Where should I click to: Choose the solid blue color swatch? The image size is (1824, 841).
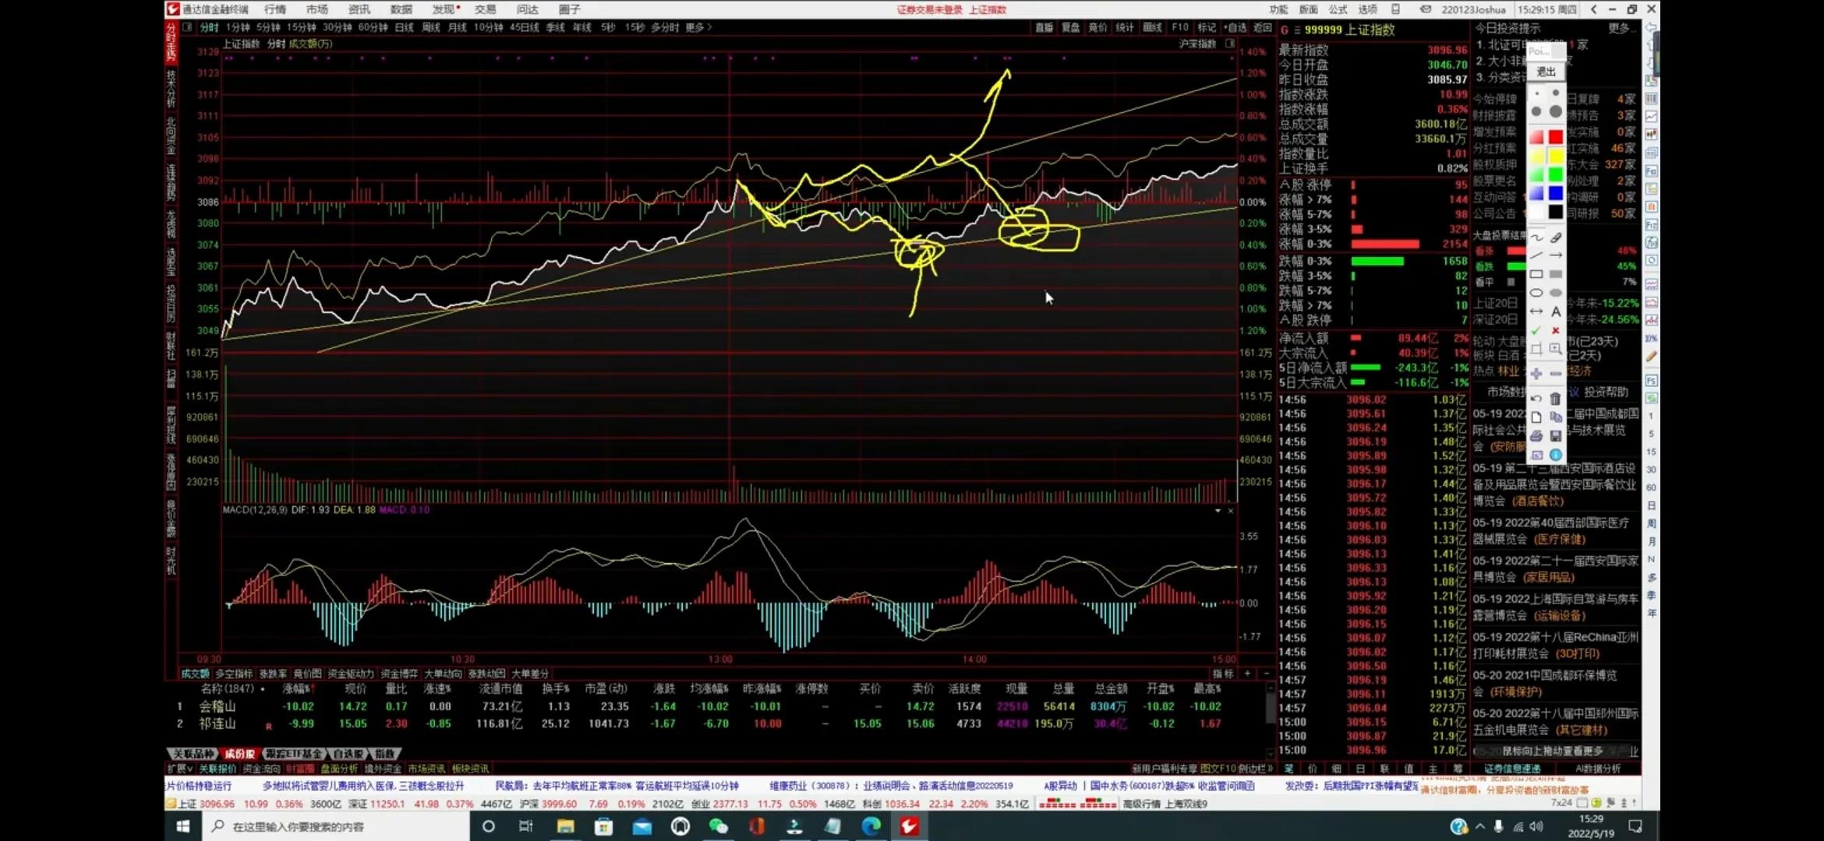(x=1555, y=193)
